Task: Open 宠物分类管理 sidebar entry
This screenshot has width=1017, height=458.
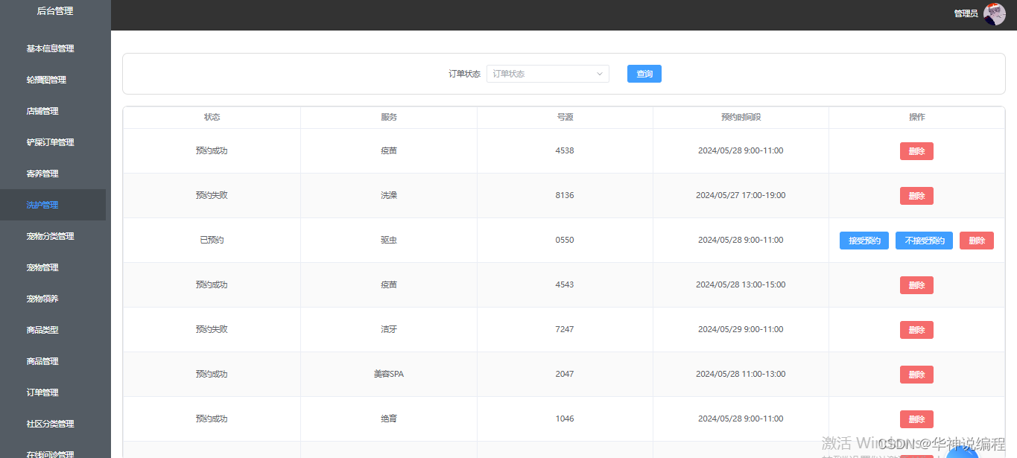Action: (50, 236)
